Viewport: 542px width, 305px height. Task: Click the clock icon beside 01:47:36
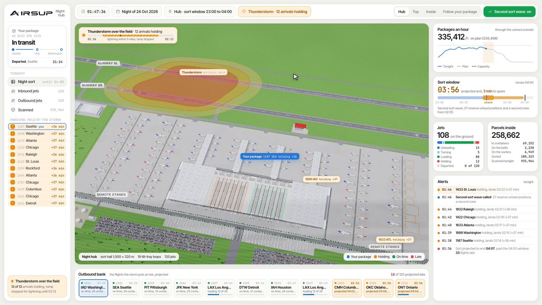coord(83,11)
